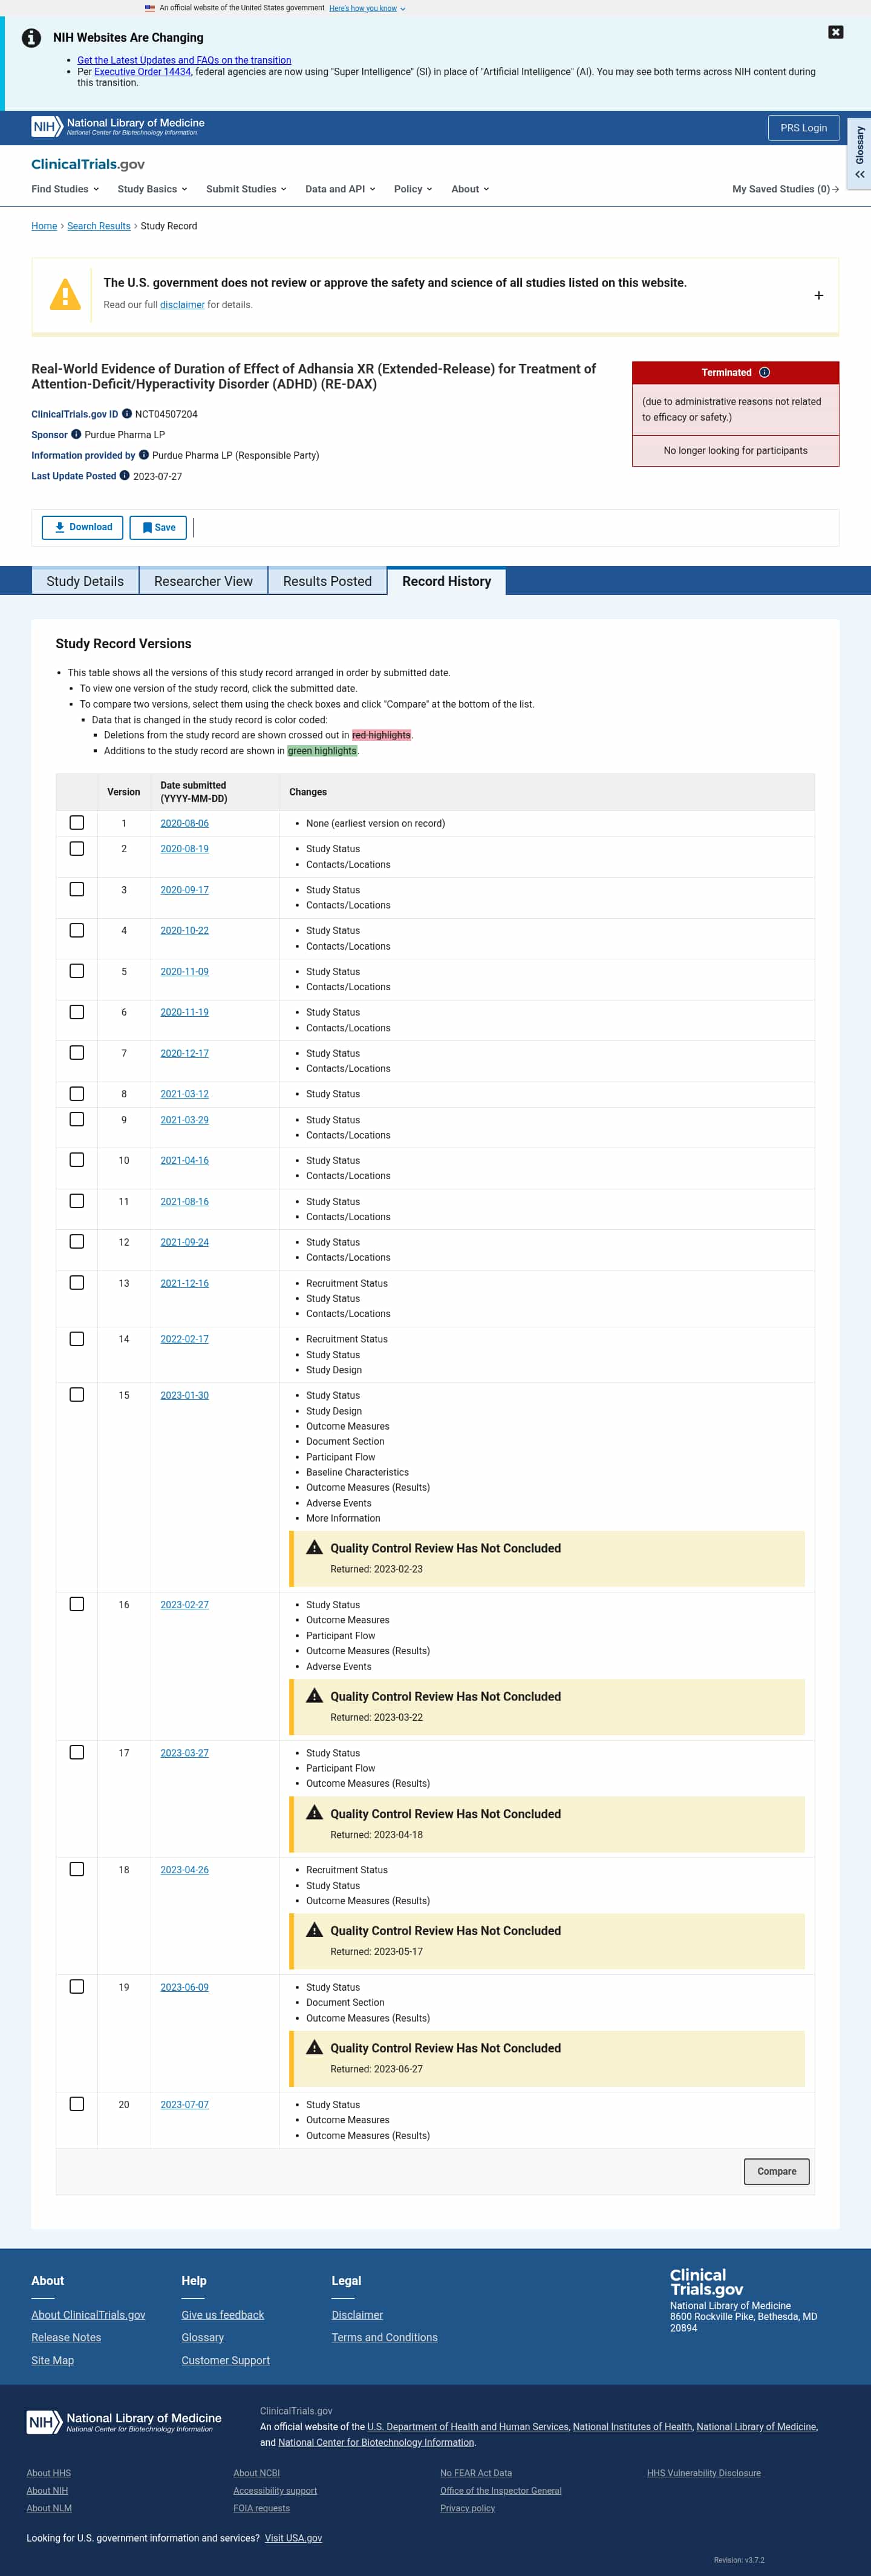Viewport: 871px width, 2576px height.
Task: Open the Find Studies dropdown menu
Action: (65, 189)
